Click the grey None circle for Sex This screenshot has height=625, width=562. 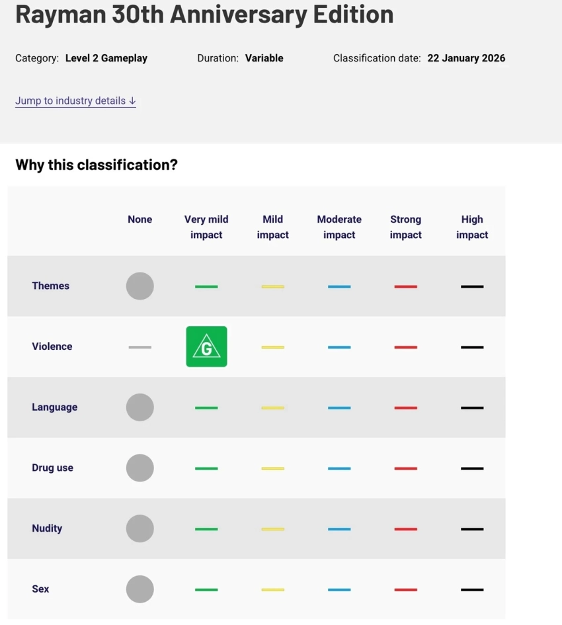(140, 589)
